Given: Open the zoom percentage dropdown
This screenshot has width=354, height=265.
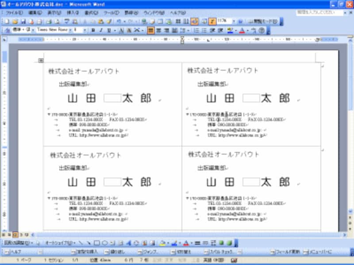Looking at the screenshot, I should coord(234,21).
